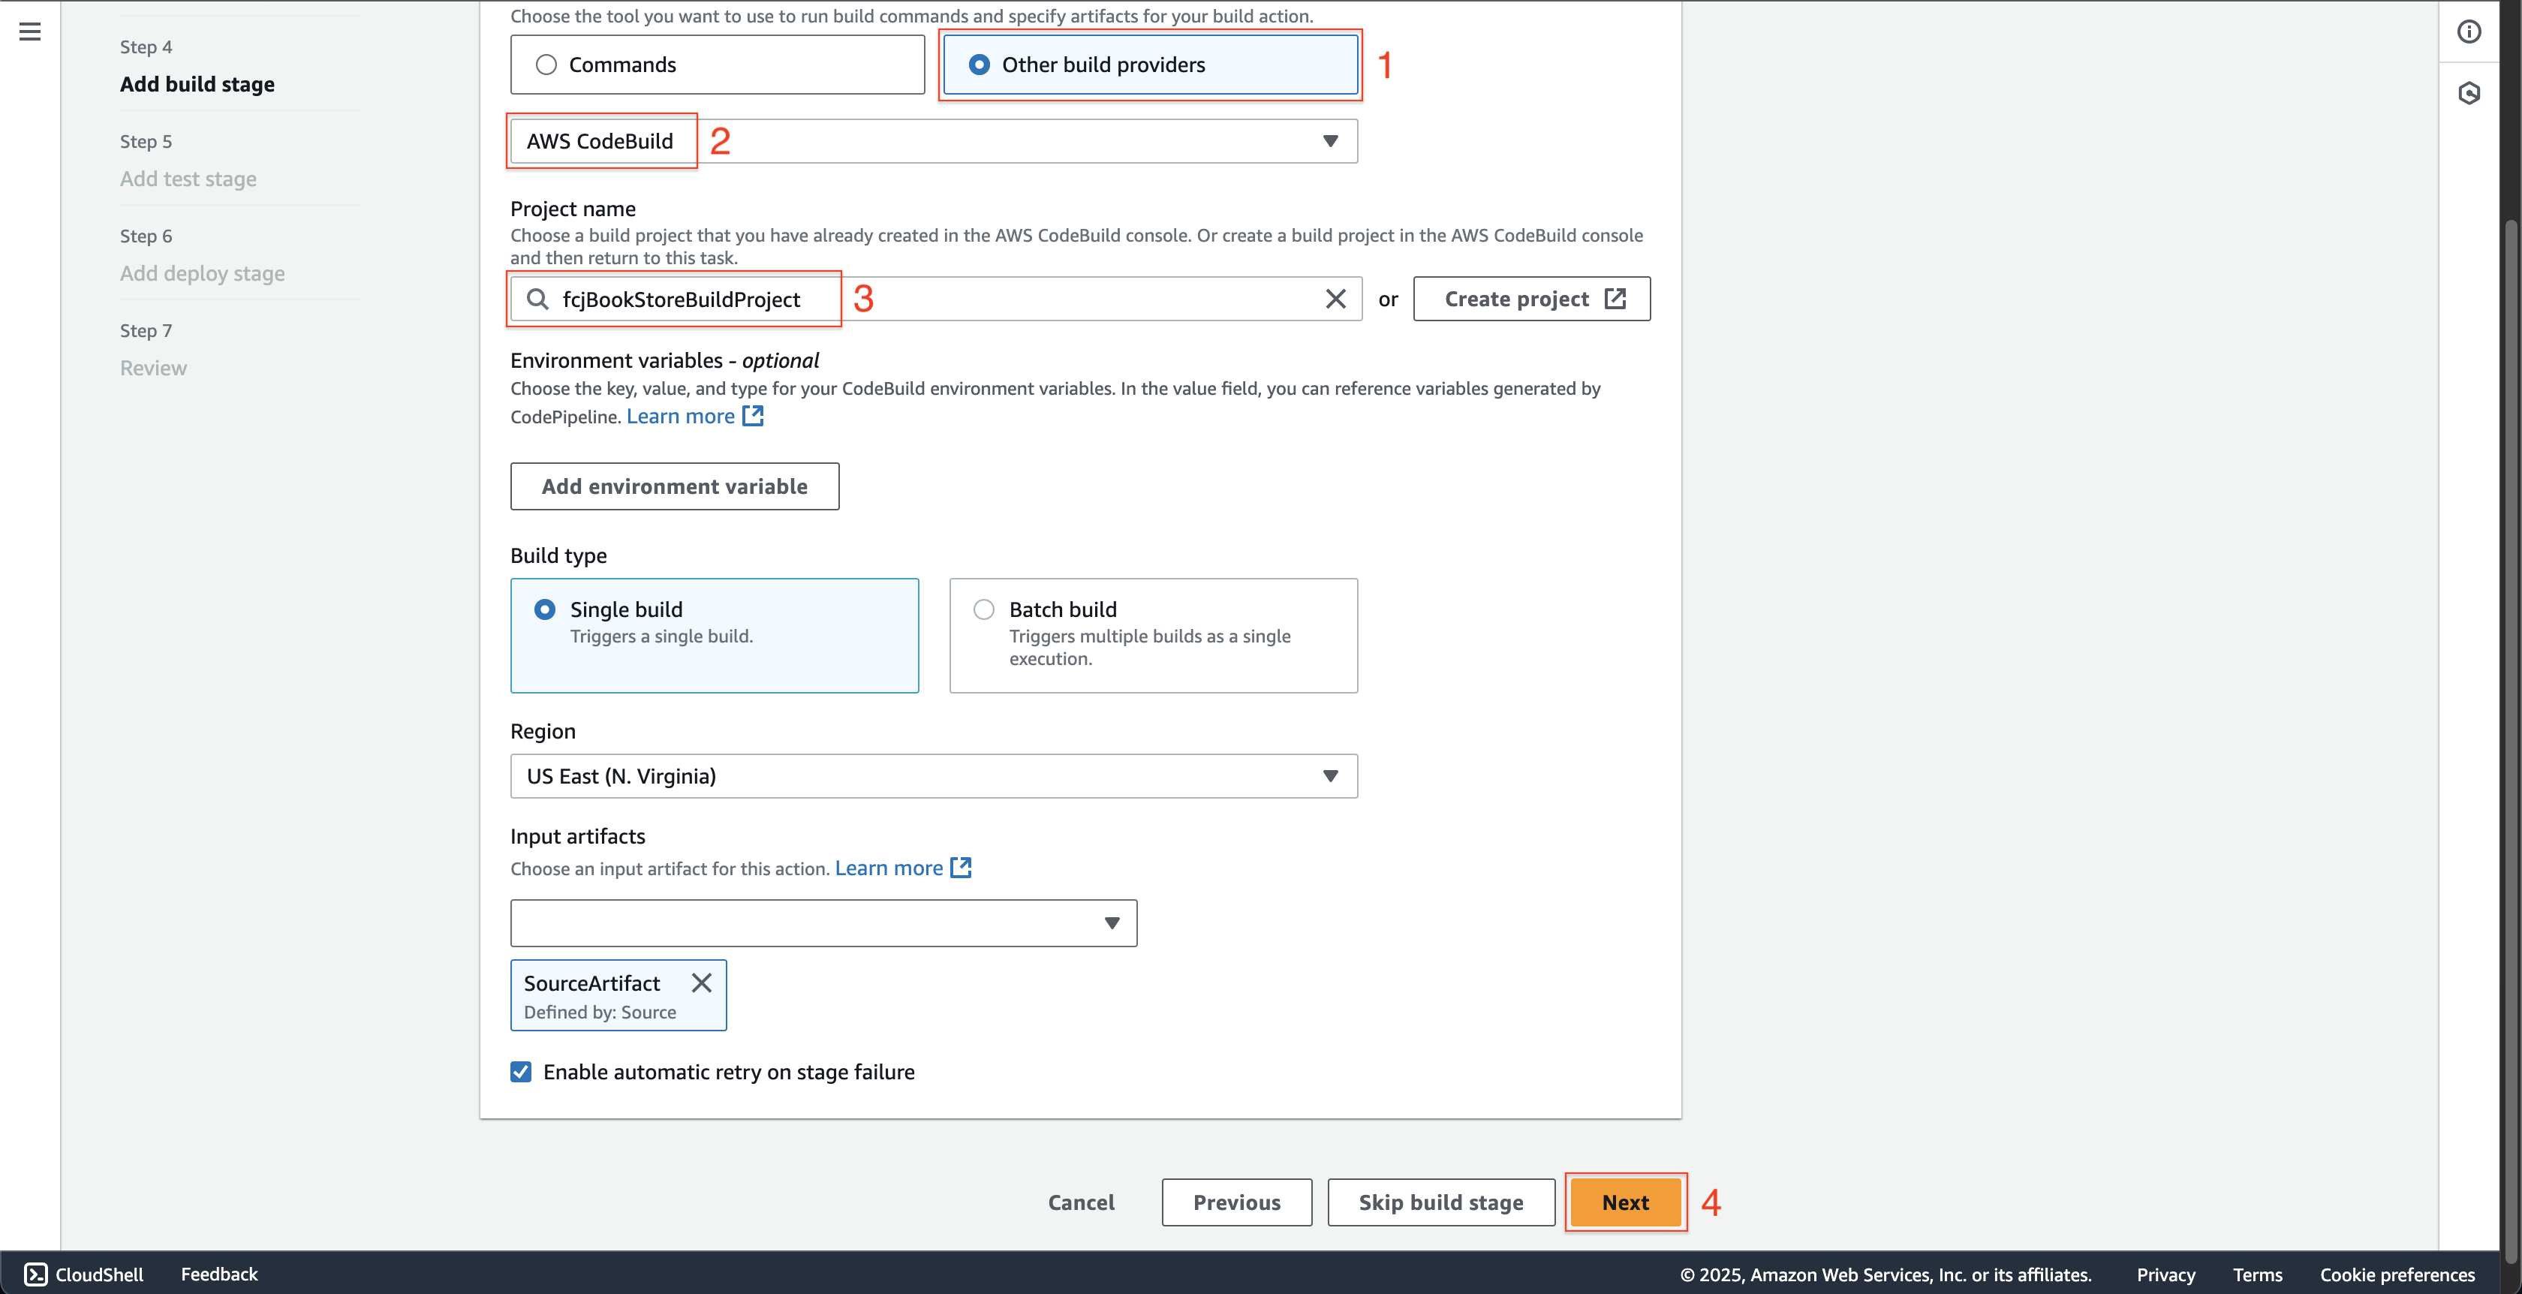Click Skip build stage button
Screen dimensions: 2522x1294
1440,1202
